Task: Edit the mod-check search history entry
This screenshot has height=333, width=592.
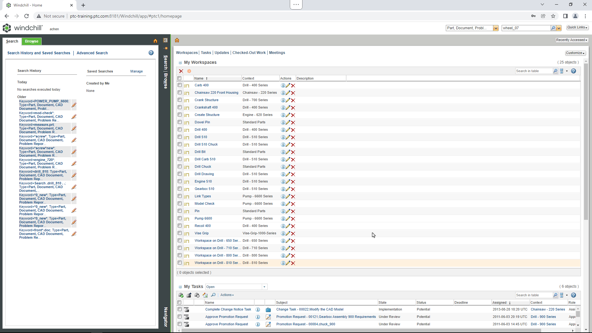Action: (74, 117)
